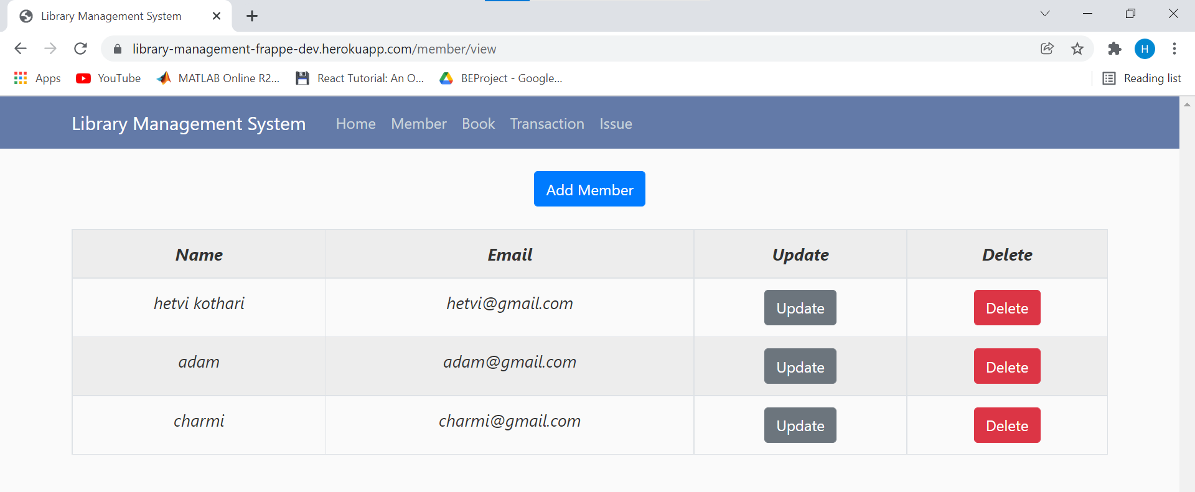Select the name 'adam'
Image resolution: width=1195 pixels, height=492 pixels.
coord(199,362)
